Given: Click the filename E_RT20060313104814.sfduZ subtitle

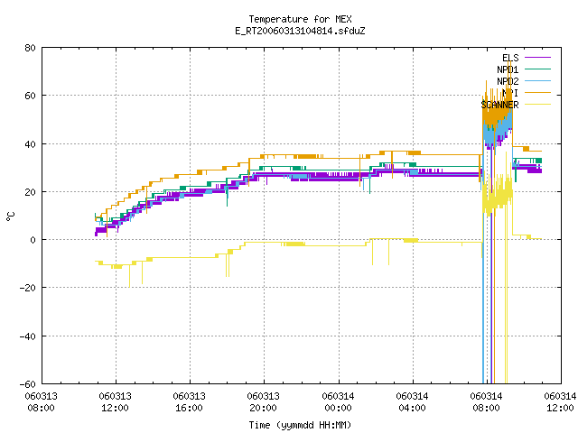Looking at the screenshot, I should [x=300, y=31].
